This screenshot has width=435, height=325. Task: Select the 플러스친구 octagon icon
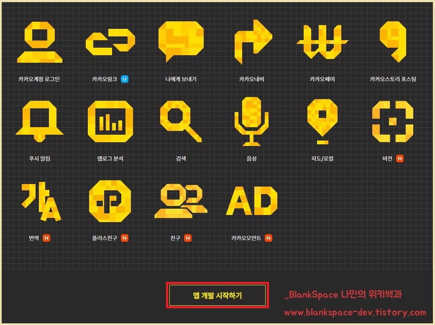(x=110, y=201)
